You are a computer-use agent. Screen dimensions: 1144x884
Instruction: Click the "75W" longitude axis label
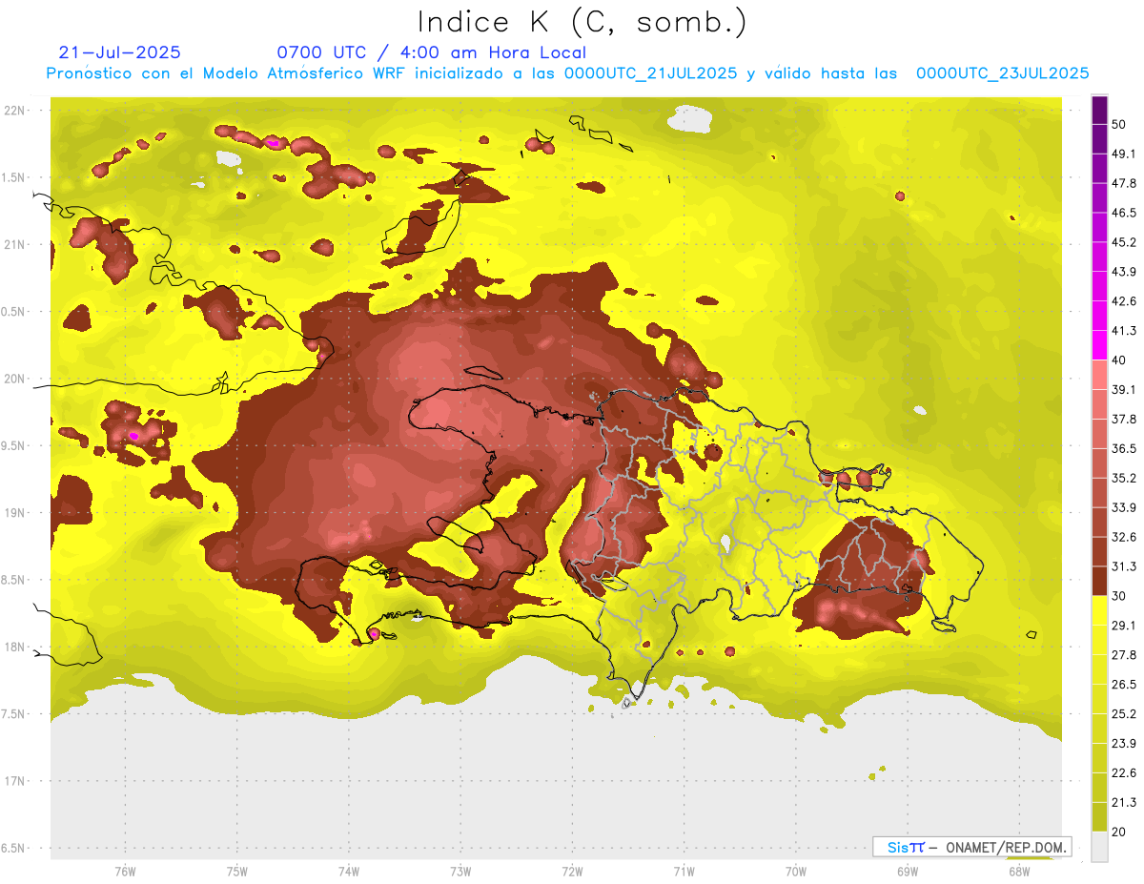click(237, 871)
